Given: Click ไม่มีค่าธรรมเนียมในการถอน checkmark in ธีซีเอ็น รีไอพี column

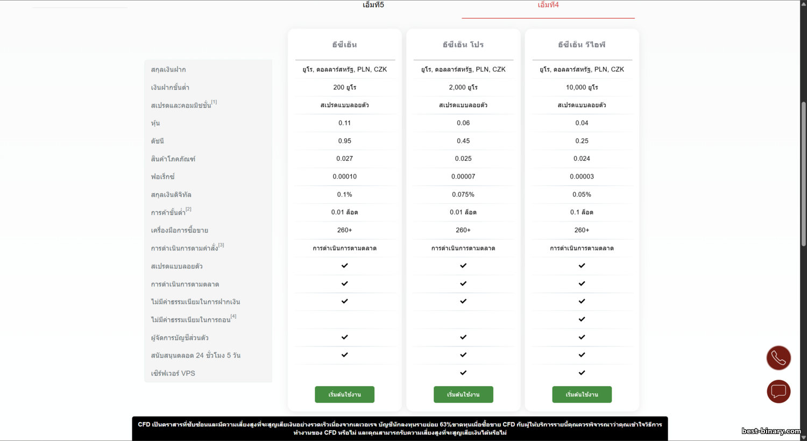Looking at the screenshot, I should click(582, 319).
